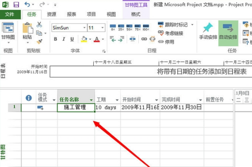Click the timeline box 将带有日期的任务添加到日程表
The image size is (252, 167).
151,71
